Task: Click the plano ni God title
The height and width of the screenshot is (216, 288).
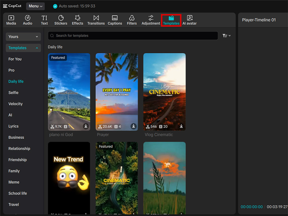Action: pos(61,135)
